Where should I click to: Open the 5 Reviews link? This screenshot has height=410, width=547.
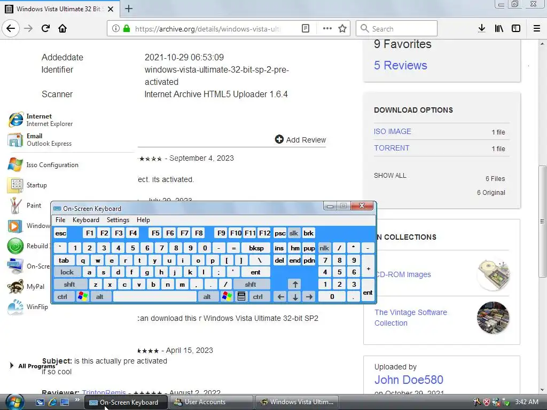[x=401, y=65]
